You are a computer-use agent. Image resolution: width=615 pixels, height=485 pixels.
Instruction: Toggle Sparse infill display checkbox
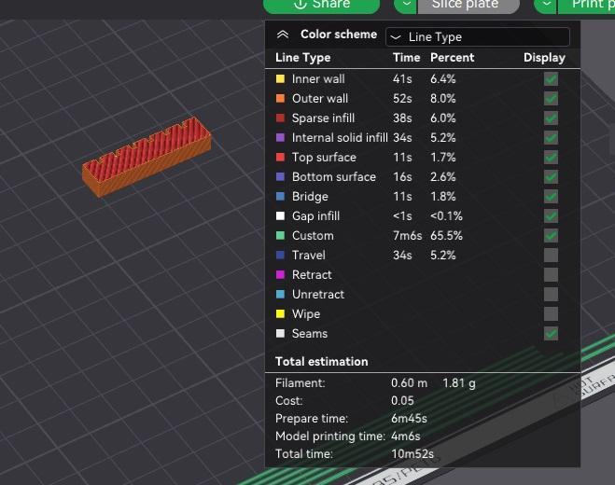click(x=551, y=118)
